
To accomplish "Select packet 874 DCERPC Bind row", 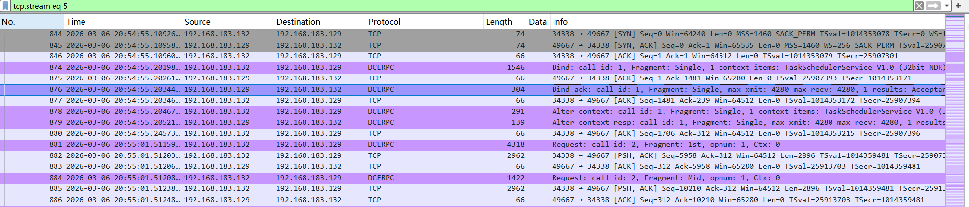I will pos(472,67).
